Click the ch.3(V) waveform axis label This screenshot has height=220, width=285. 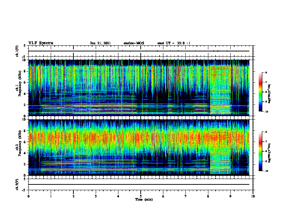17,185
